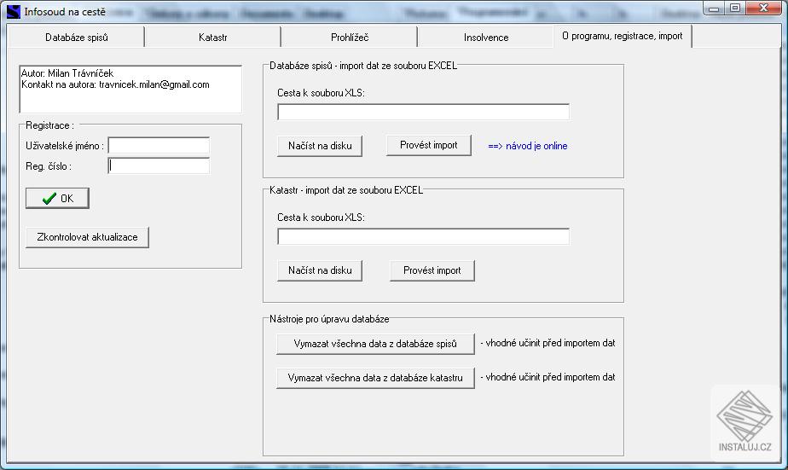The width and height of the screenshot is (788, 470).
Task: Click the Infosoud app icon in title bar
Action: coord(14,11)
